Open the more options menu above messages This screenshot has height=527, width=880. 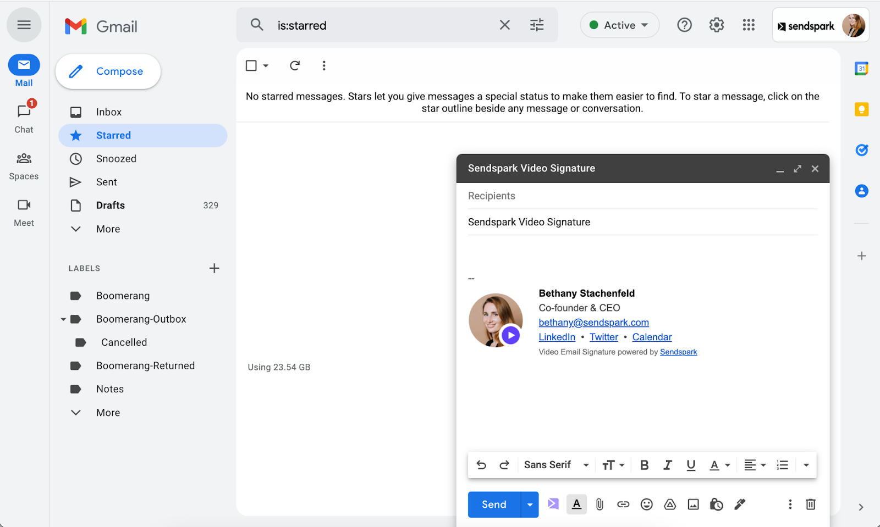click(x=324, y=66)
